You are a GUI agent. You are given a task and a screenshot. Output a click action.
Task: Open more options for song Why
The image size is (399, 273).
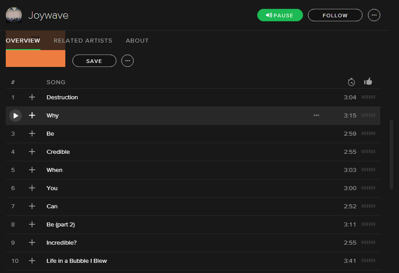[x=316, y=115]
